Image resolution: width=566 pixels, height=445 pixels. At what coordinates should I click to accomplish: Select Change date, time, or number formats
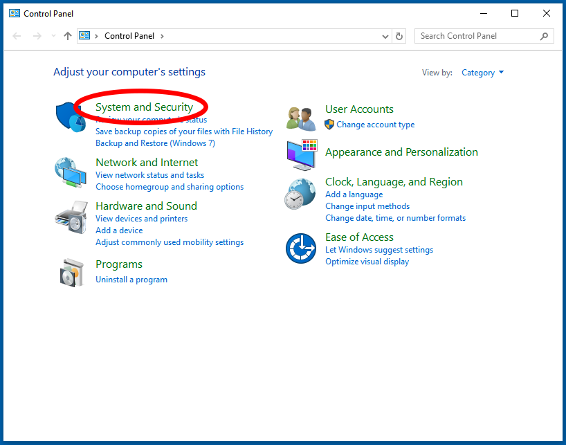click(x=396, y=218)
